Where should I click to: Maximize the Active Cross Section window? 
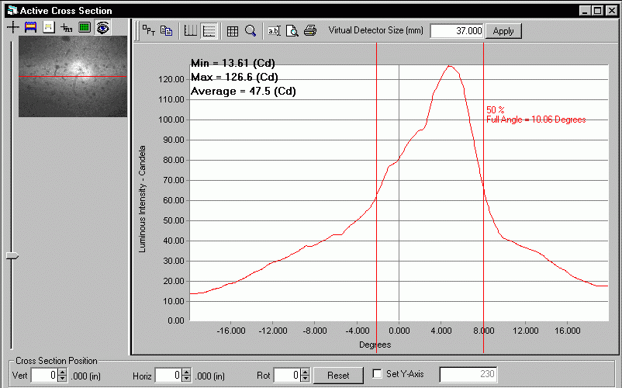point(598,11)
